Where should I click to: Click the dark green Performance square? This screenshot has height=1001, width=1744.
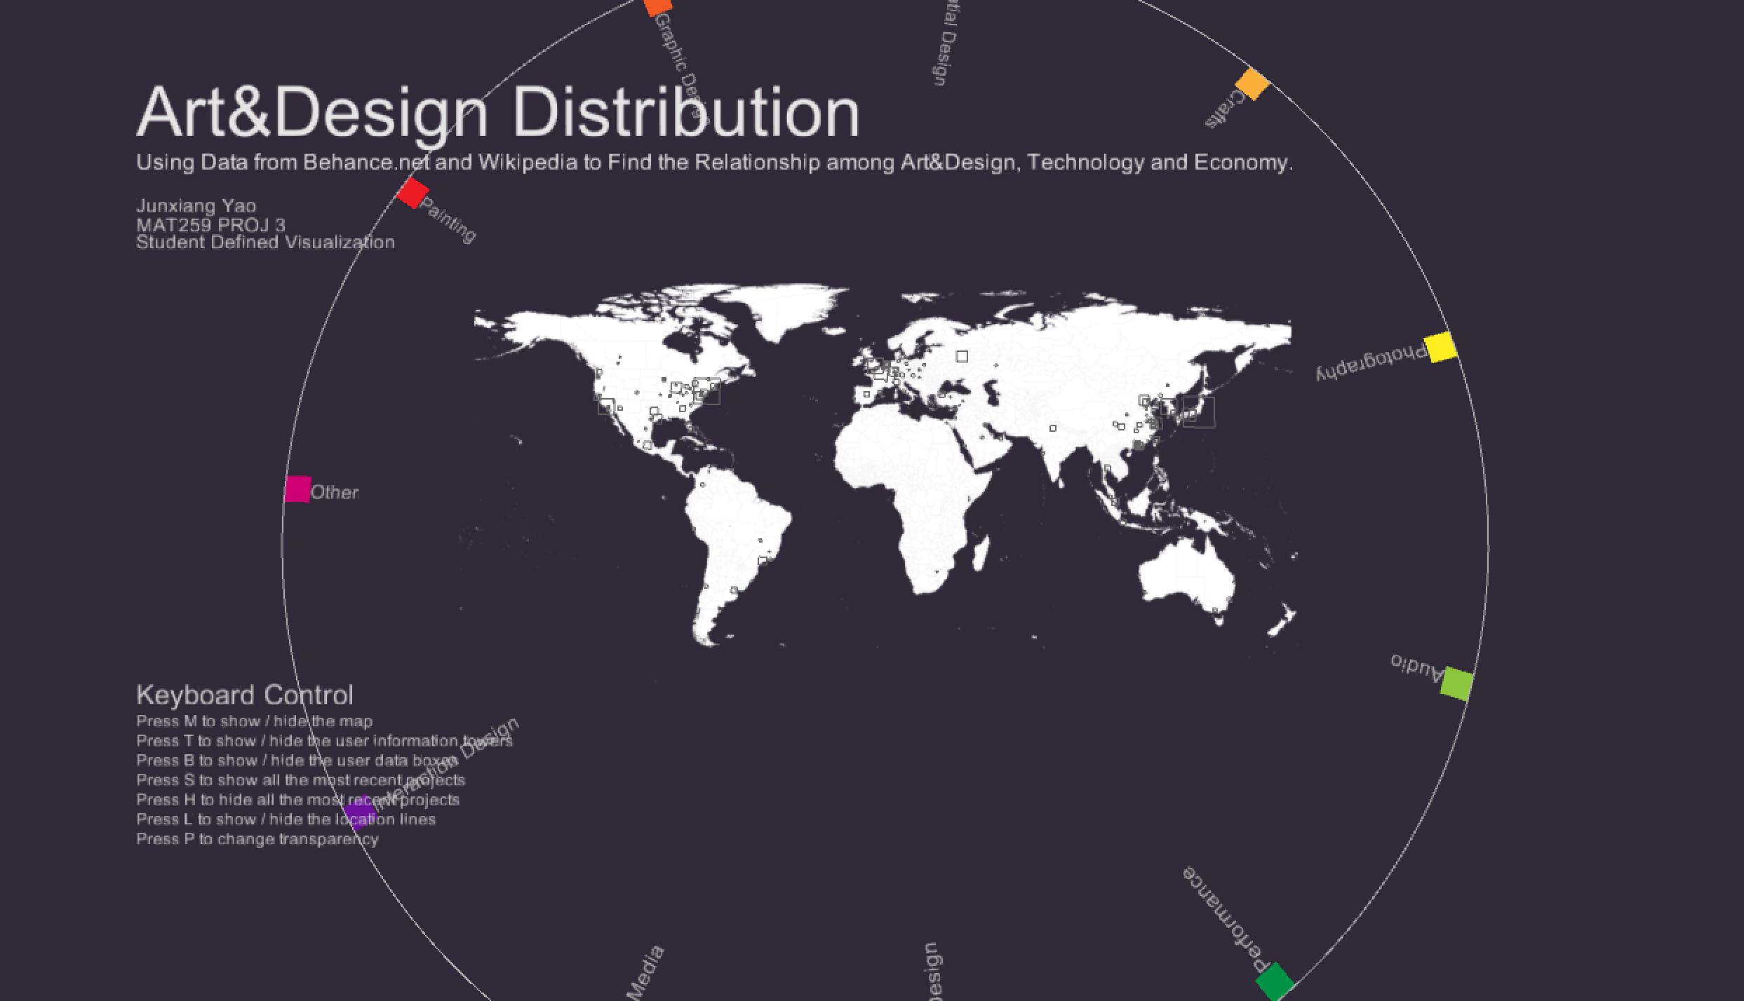(x=1274, y=981)
